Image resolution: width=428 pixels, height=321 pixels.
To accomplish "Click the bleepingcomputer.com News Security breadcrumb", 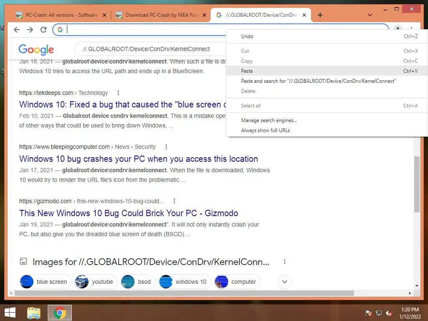I will coord(87,147).
